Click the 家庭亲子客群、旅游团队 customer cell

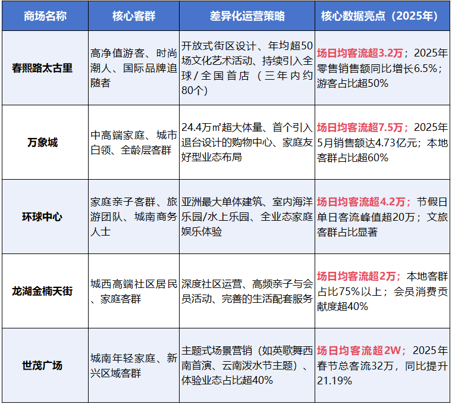[x=134, y=217]
